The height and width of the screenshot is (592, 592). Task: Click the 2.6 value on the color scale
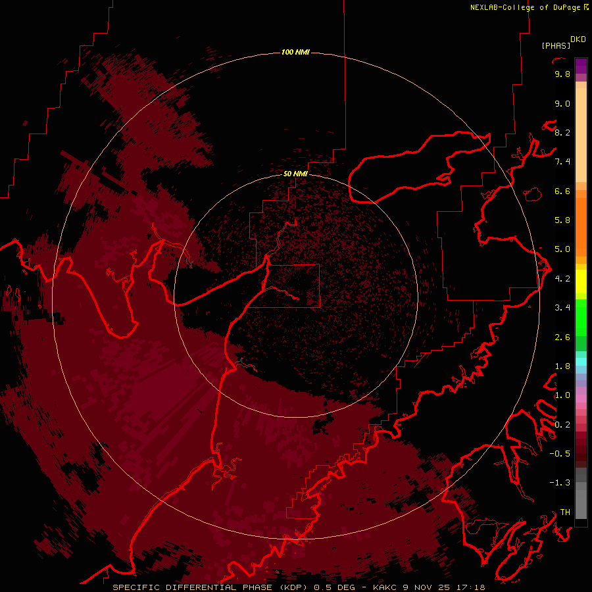[x=562, y=337]
